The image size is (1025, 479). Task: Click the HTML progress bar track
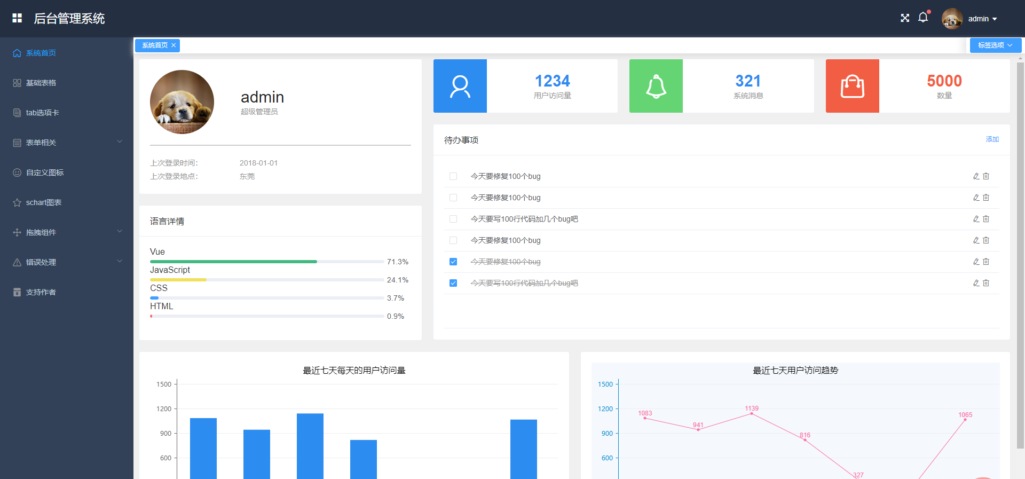coord(267,316)
